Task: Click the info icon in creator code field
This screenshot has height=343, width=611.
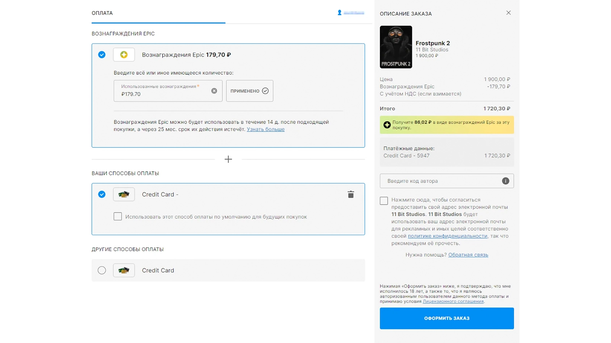Action: (505, 181)
